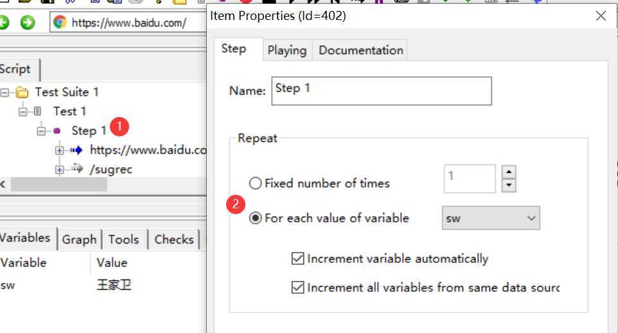Select Test Suite 1 in the script tree
Image resolution: width=618 pixels, height=333 pixels.
(67, 93)
